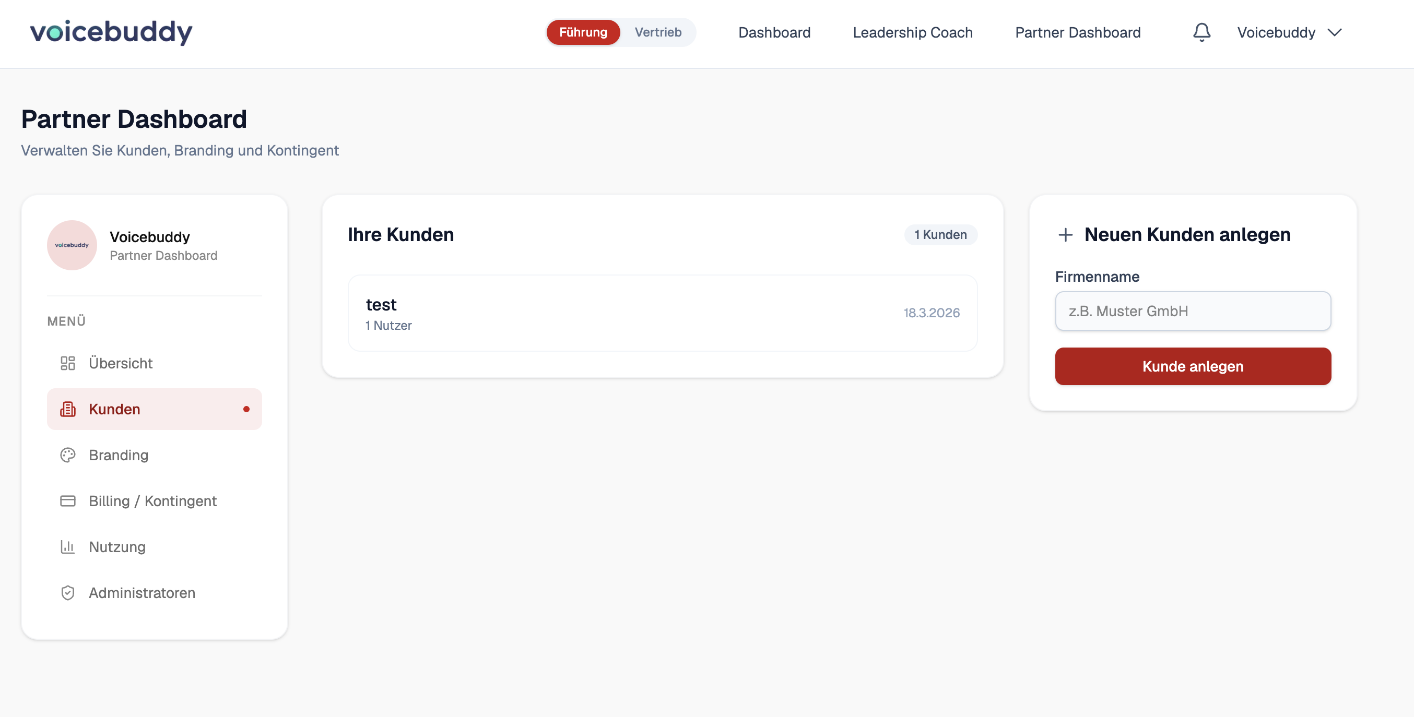Click the Firmenname input field
Screen dimensions: 1414x717
(1193, 311)
